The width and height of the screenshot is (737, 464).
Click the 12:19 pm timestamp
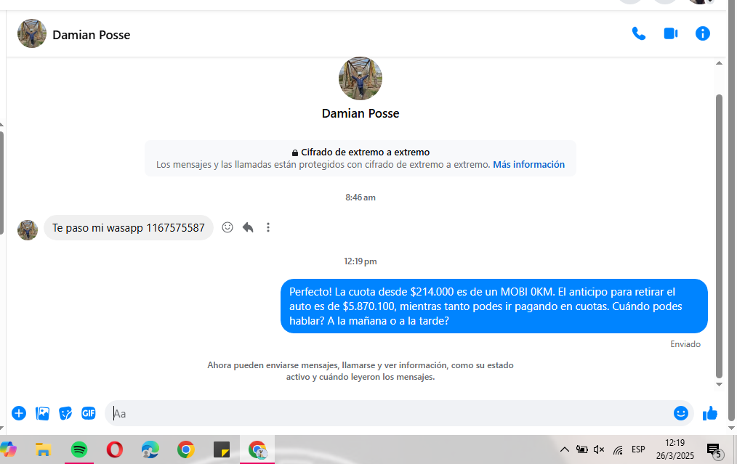point(361,261)
